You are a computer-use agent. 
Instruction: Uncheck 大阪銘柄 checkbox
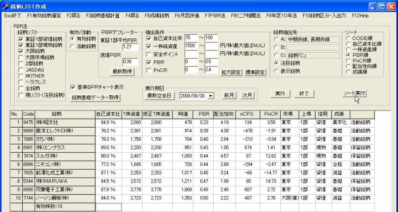pos(21,51)
